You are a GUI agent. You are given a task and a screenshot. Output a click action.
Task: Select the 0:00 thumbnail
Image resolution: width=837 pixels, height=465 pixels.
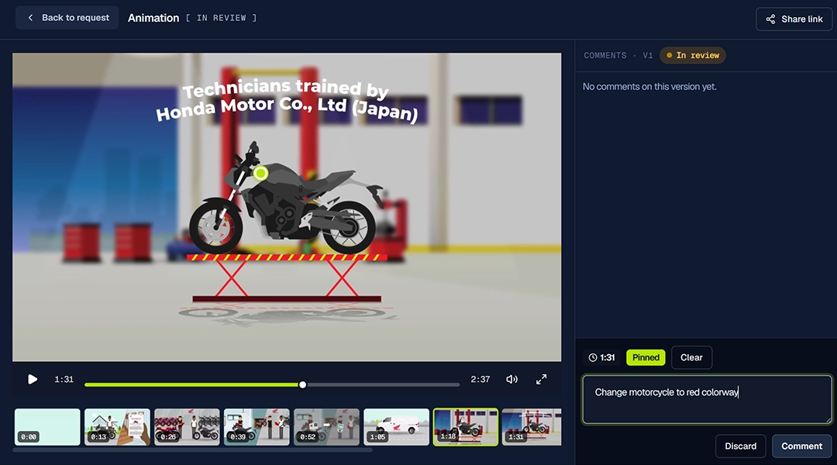click(47, 426)
